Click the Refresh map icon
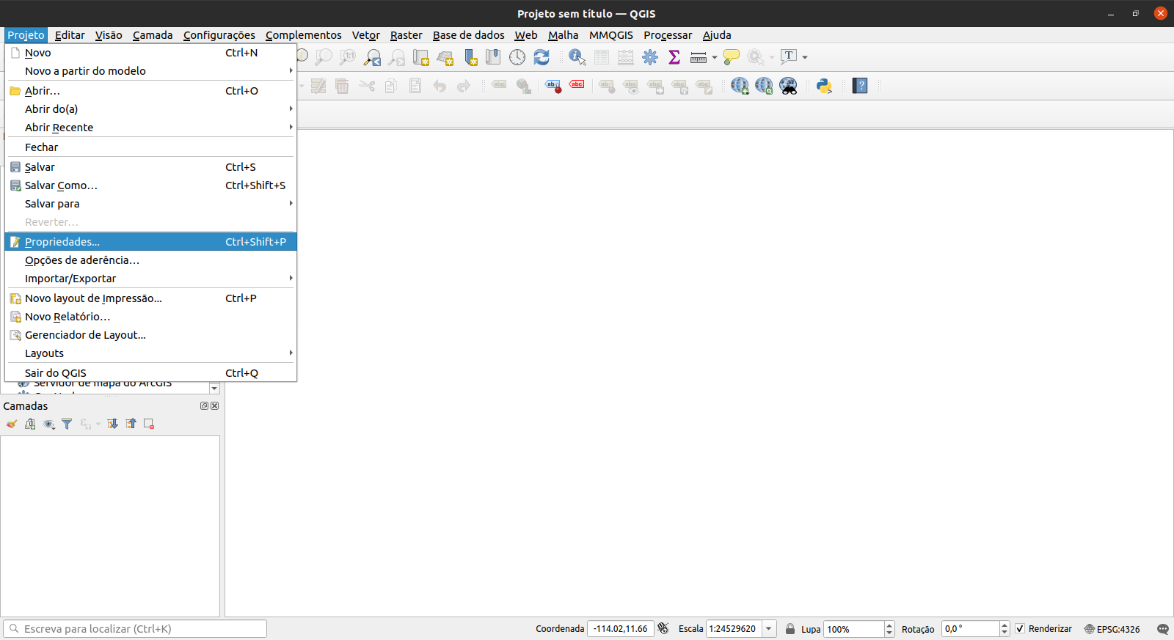Screen dimensions: 1174x640 tap(542, 57)
